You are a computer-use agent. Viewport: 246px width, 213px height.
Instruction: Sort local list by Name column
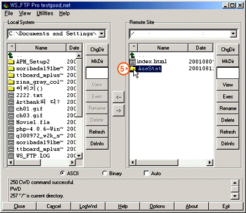coord(41,48)
